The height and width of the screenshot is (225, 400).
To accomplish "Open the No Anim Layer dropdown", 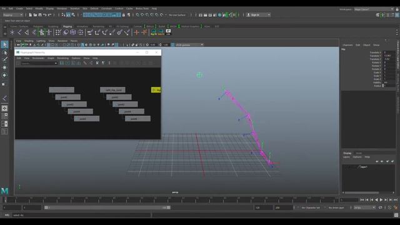I will coord(336,207).
